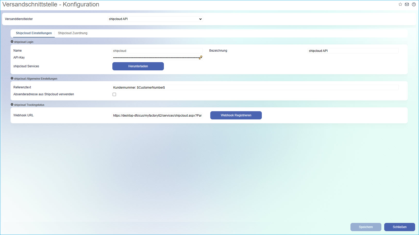Focus the Referenztext input field
Screen dimensions: 419x235
click(255, 88)
